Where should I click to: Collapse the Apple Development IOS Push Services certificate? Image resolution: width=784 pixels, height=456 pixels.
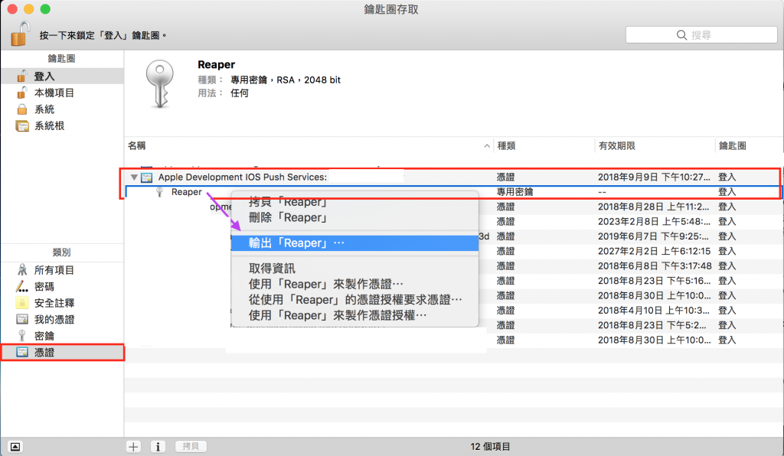coord(134,178)
